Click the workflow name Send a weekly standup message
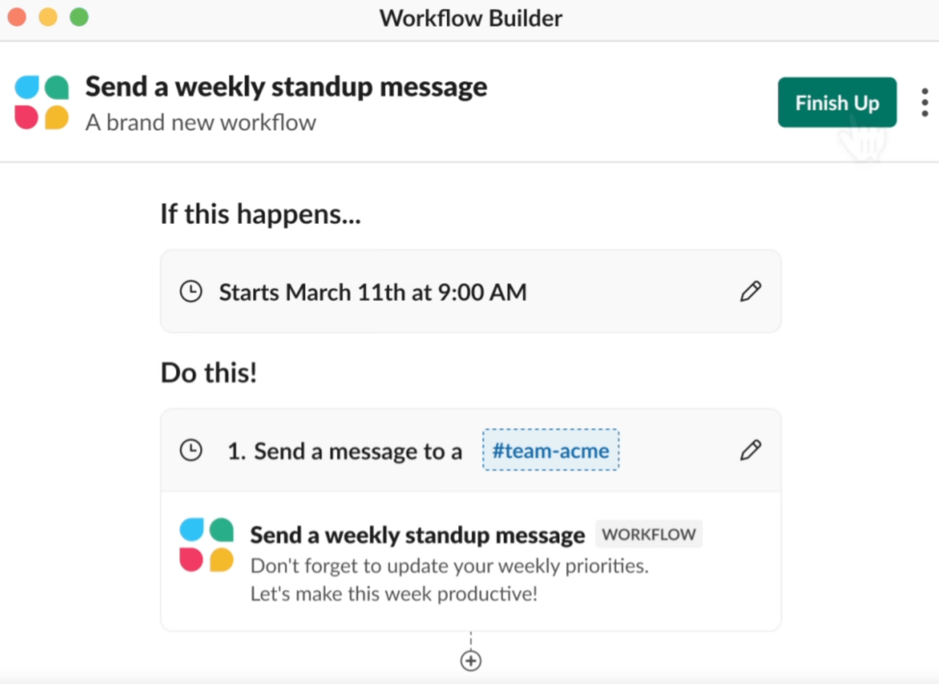 287,86
